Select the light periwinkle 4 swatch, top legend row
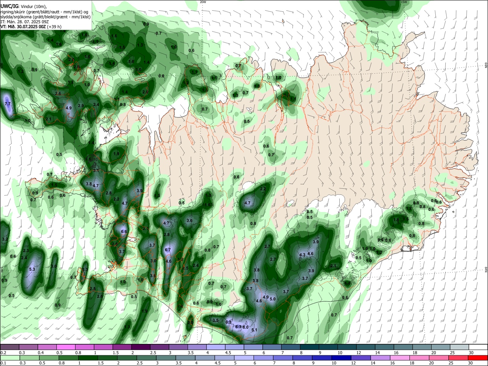This screenshot has width=488, height=366. pyautogui.click(x=216, y=347)
